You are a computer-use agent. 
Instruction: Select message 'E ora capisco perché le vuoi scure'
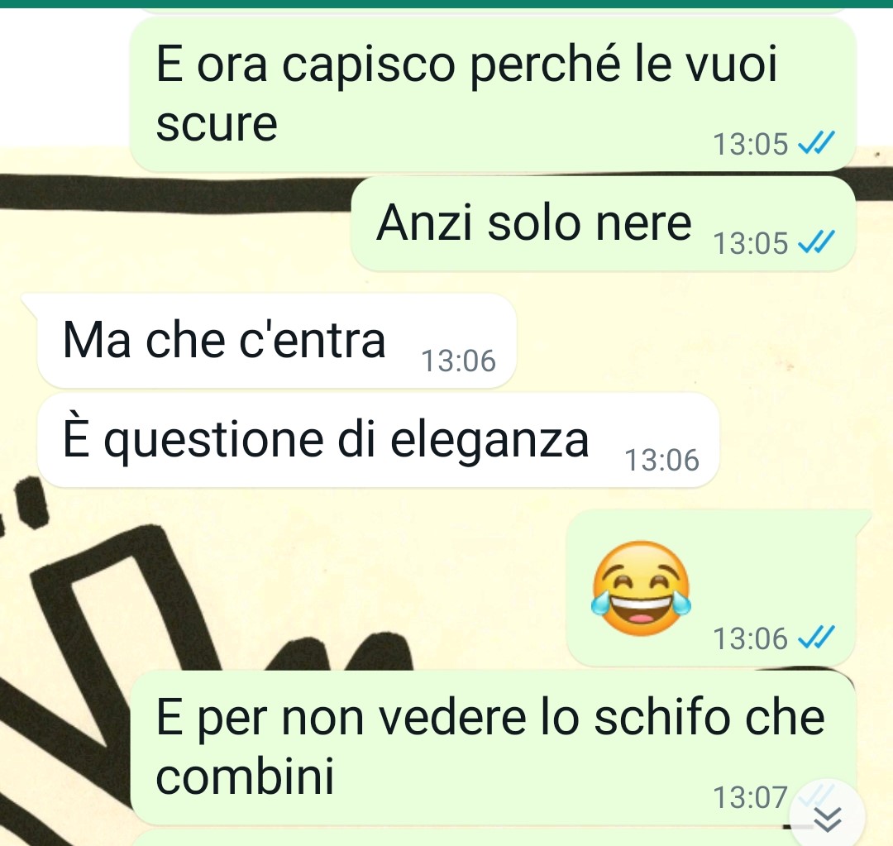point(493,94)
